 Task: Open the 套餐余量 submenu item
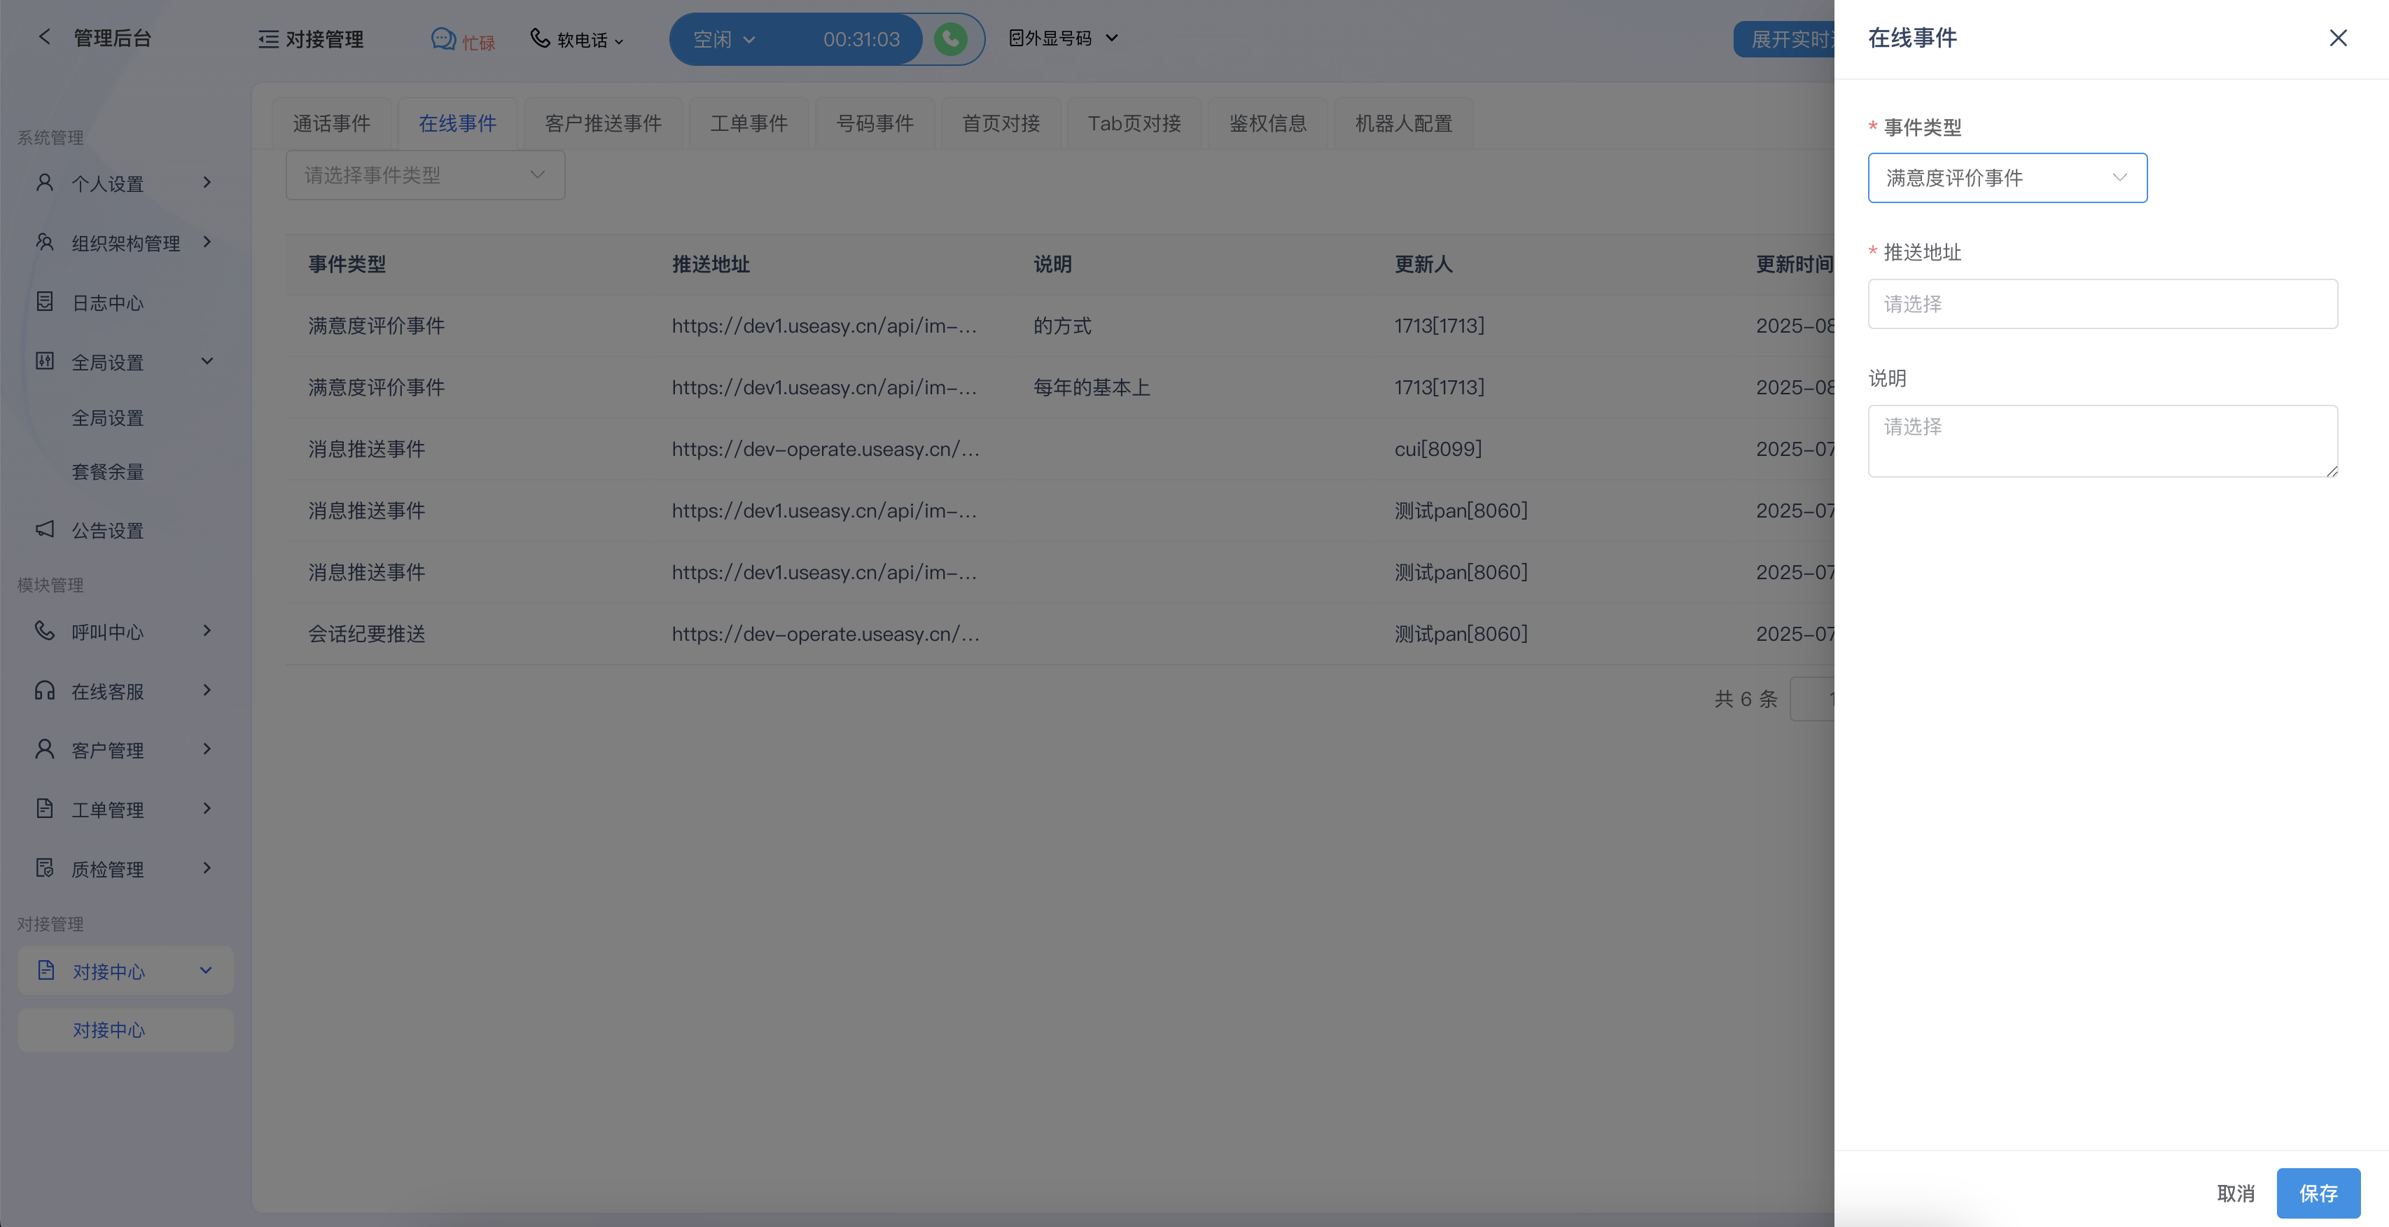click(108, 471)
